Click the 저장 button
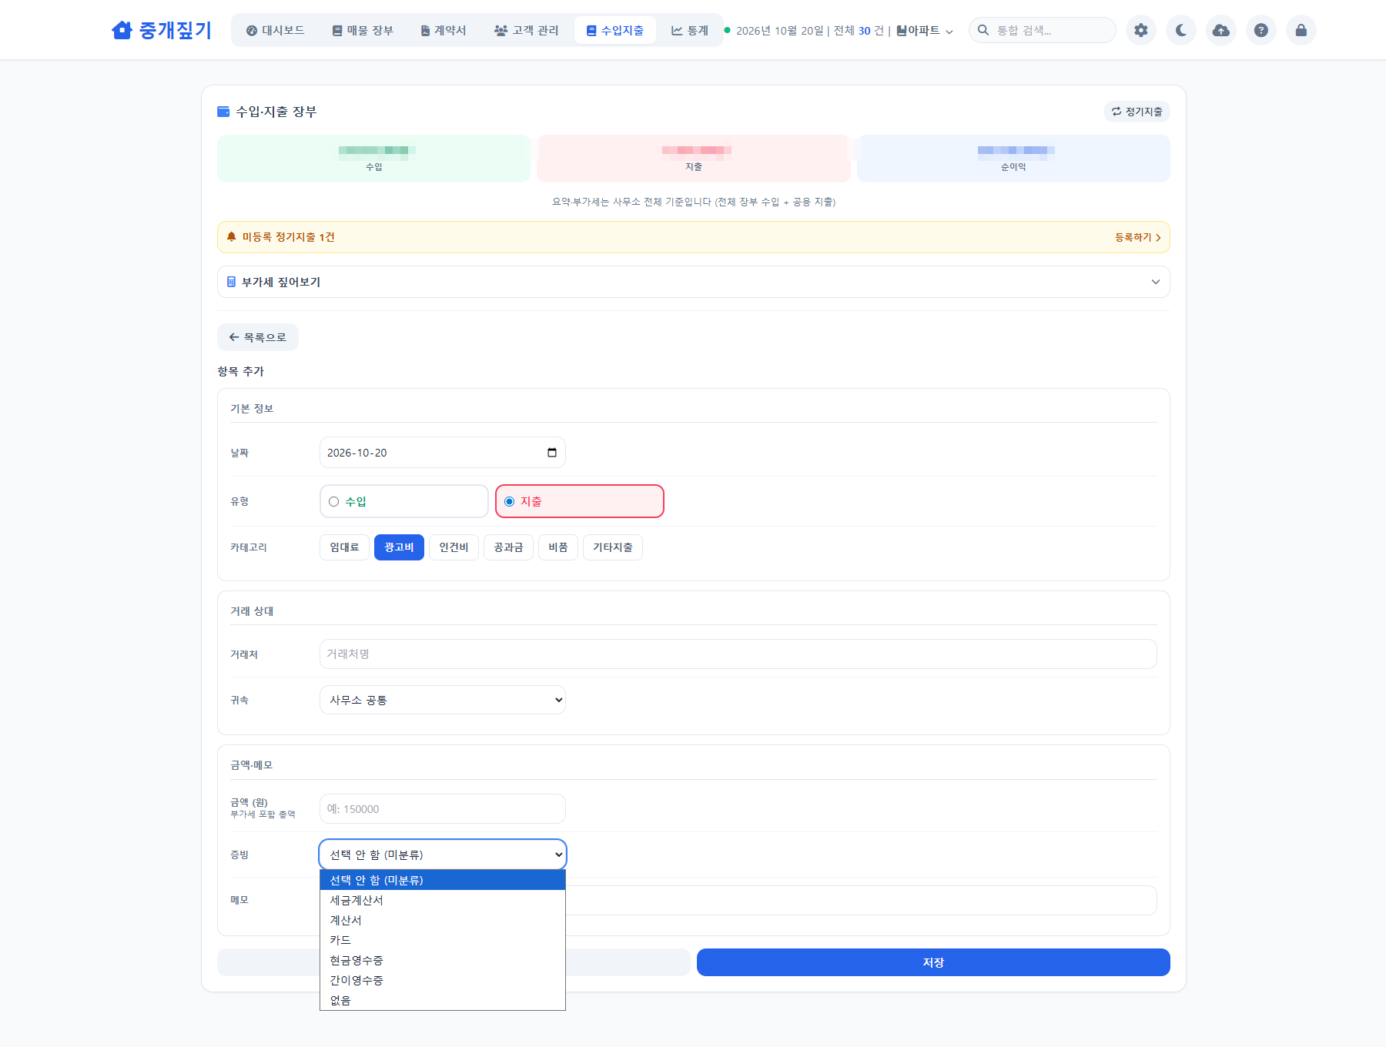The image size is (1386, 1047). pyautogui.click(x=933, y=962)
